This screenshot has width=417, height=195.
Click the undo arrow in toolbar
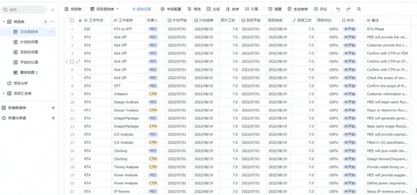pyautogui.click(x=338, y=9)
